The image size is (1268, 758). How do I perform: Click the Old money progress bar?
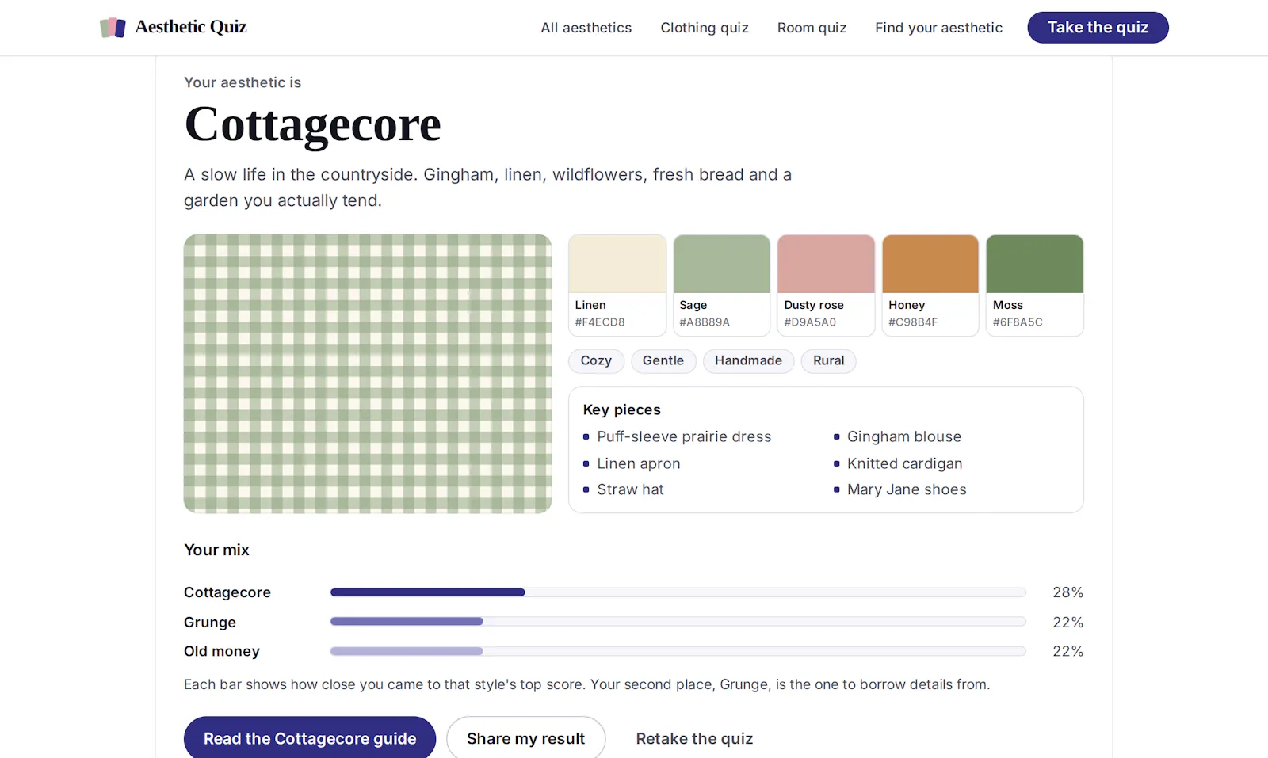(x=678, y=651)
